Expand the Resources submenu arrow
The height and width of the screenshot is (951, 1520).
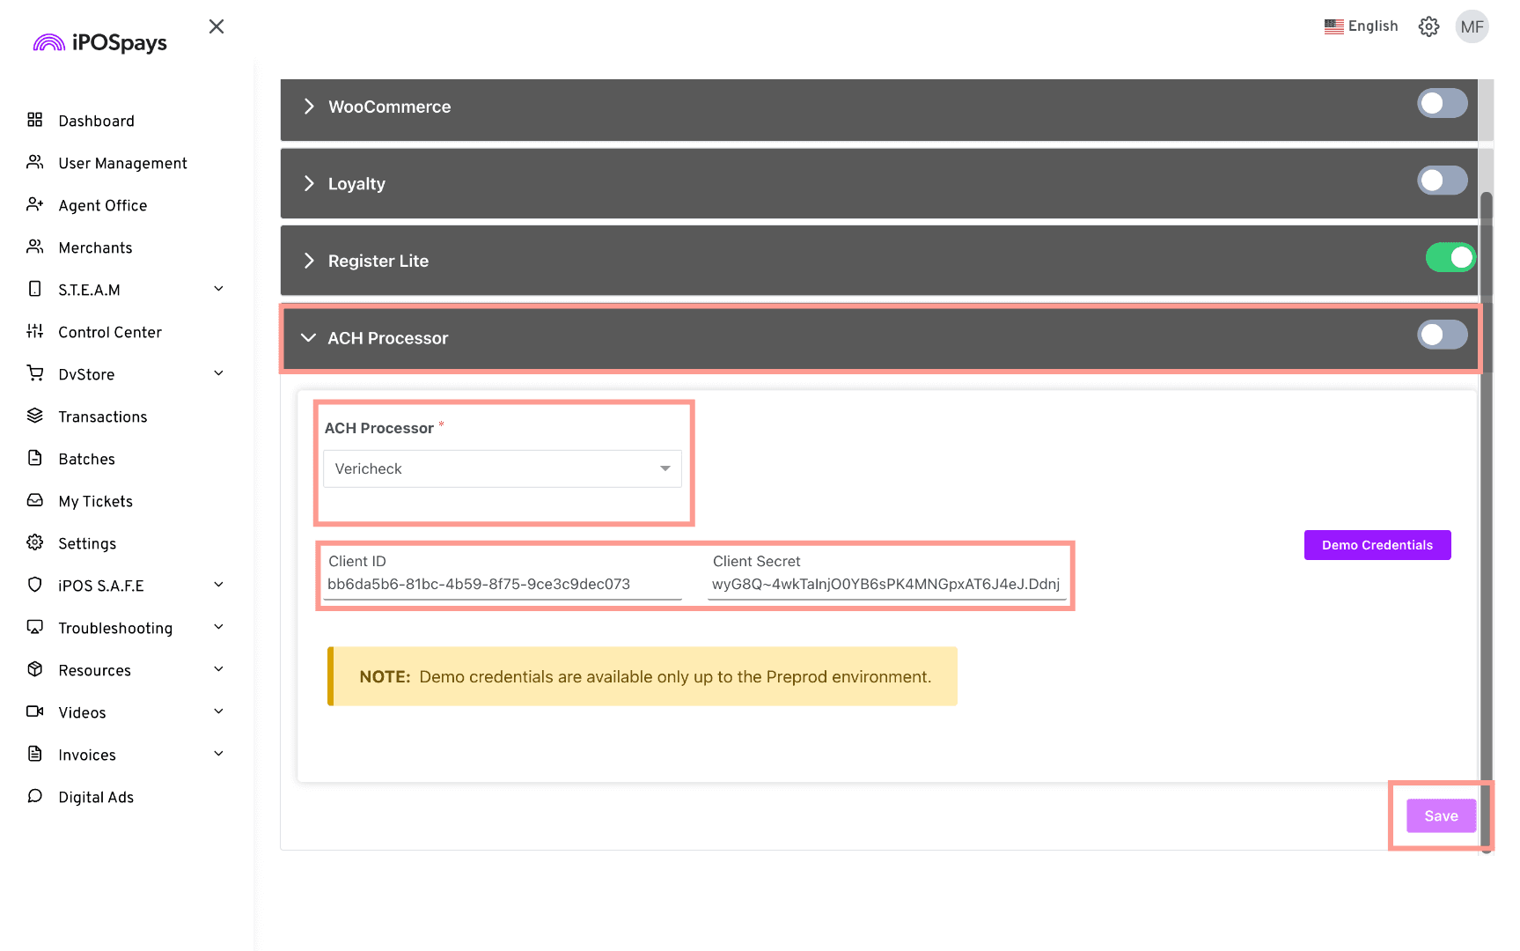tap(219, 669)
